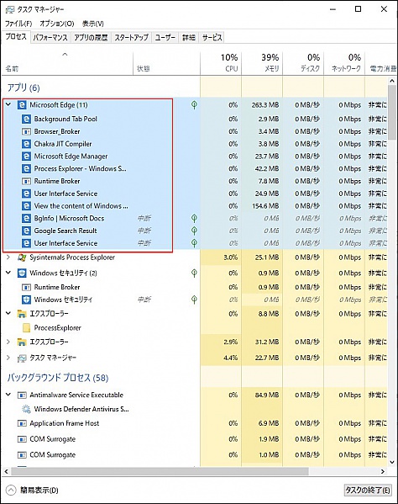Click the 263.3 MB memory value

265,105
